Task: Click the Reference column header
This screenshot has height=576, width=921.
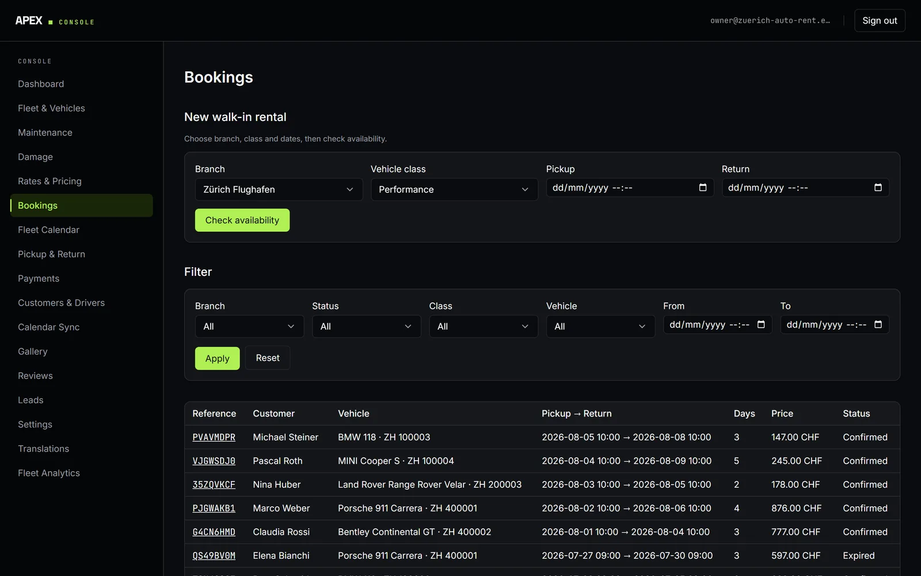Action: pyautogui.click(x=214, y=414)
